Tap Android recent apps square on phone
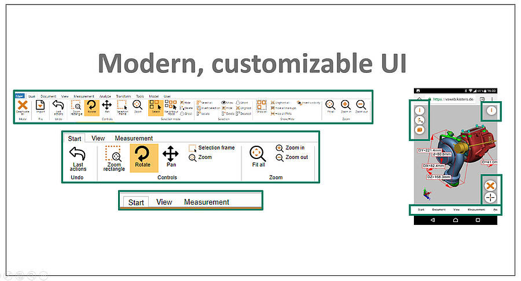Screen dimensions: 521x281 click(478, 220)
